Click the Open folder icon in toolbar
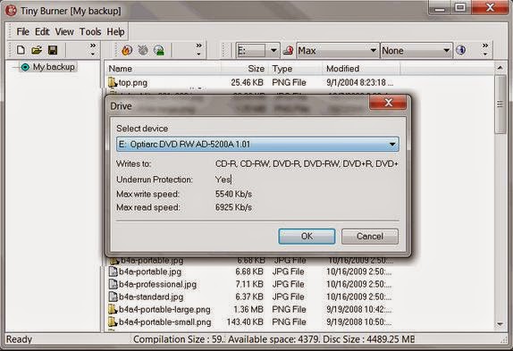The image size is (513, 351). [x=37, y=50]
